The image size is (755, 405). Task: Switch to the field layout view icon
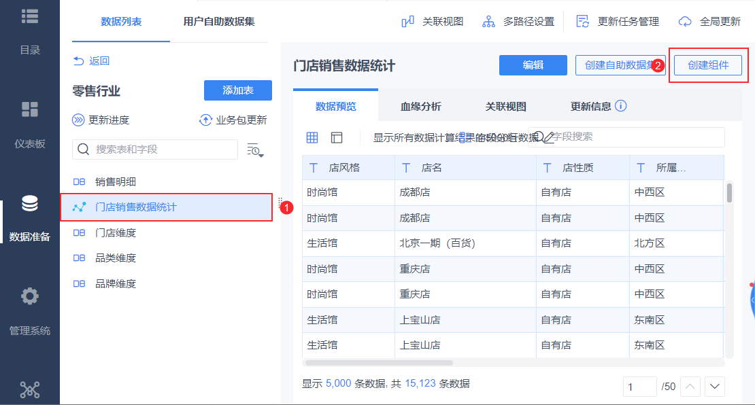tap(337, 137)
